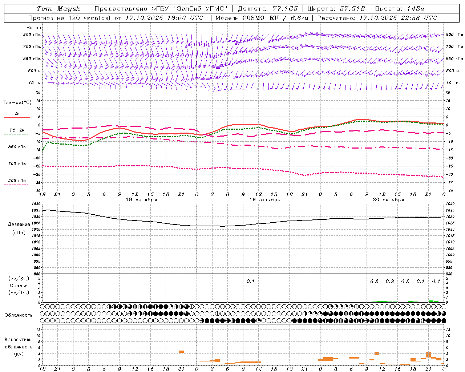The image size is (465, 372).
Task: Click the 'Высота: 143м' header field
Action: (400, 9)
